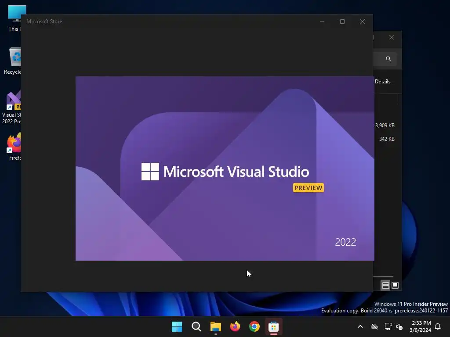Click the Visual Studio splash screen image
Image resolution: width=450 pixels, height=337 pixels.
(x=225, y=168)
